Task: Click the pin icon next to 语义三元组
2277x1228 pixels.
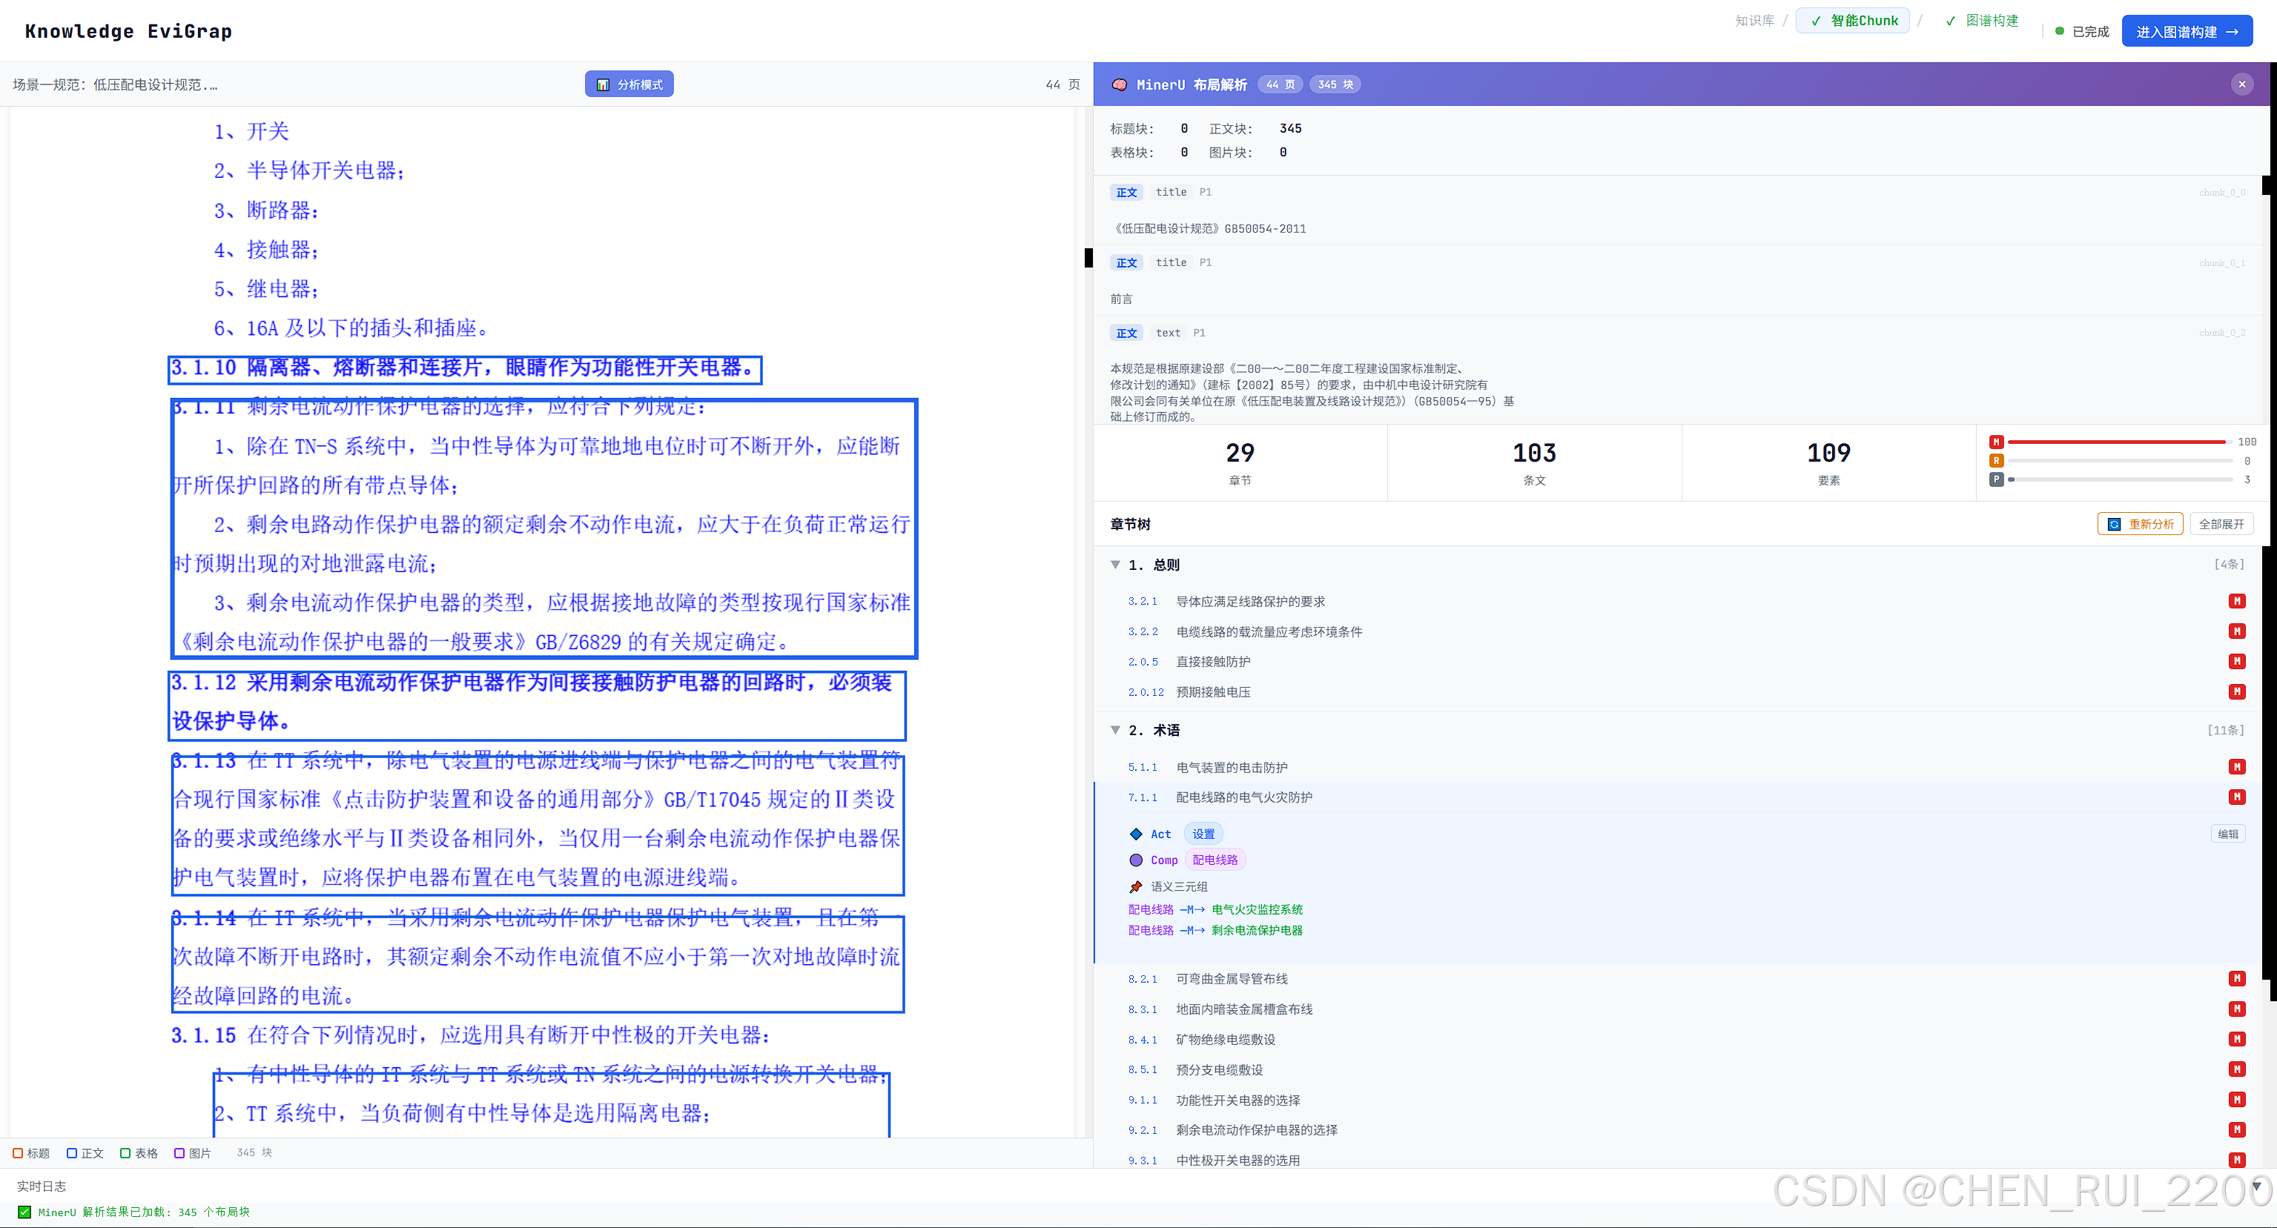Action: pos(1136,886)
